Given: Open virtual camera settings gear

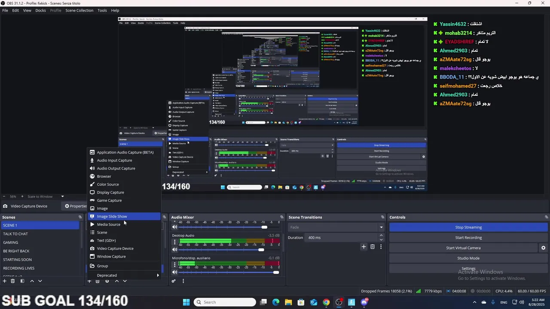Looking at the screenshot, I should [x=543, y=248].
